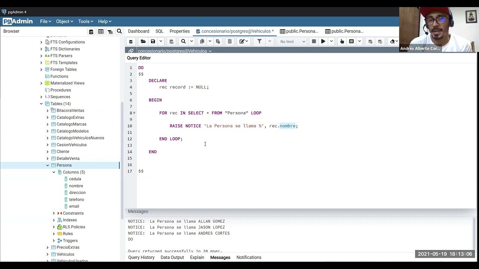This screenshot has height=269, width=479.
Task: Select the RLS Policies node
Action: pos(74,227)
